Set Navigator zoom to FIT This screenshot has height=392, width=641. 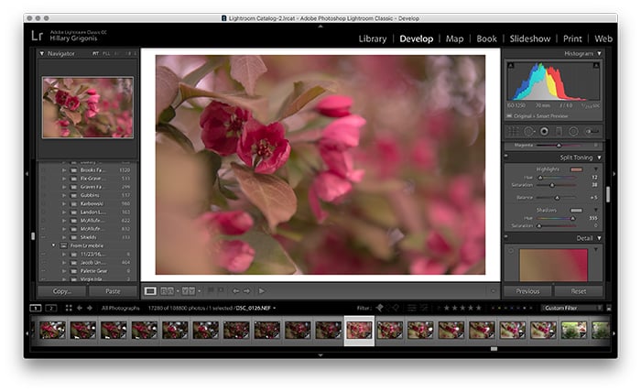click(x=95, y=53)
